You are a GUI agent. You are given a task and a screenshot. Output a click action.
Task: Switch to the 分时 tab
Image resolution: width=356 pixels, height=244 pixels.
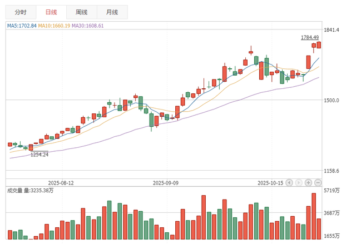point(20,12)
